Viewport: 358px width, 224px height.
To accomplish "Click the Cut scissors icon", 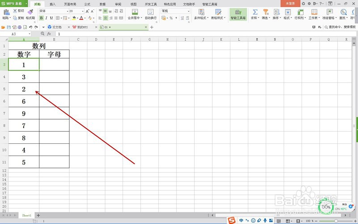I will coord(15,11).
